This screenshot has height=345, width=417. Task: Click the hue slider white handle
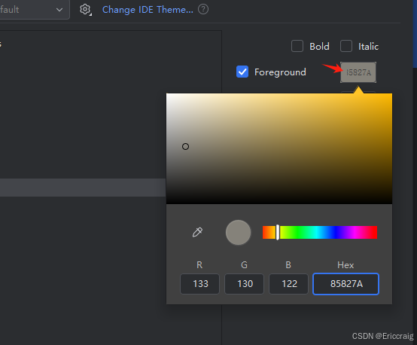point(278,233)
